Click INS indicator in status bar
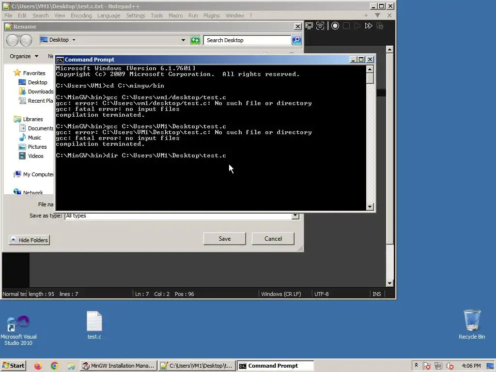This screenshot has height=372, width=496. pos(376,294)
